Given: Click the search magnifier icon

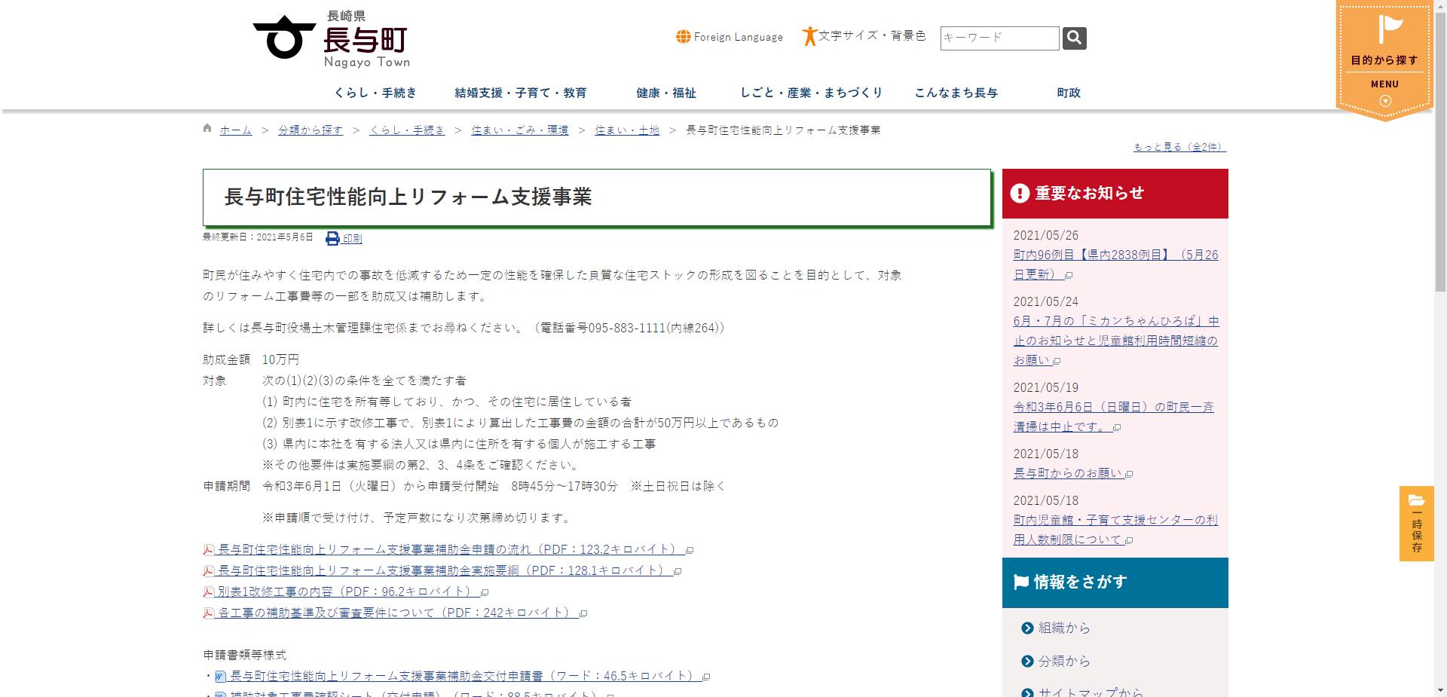Looking at the screenshot, I should click(1073, 38).
